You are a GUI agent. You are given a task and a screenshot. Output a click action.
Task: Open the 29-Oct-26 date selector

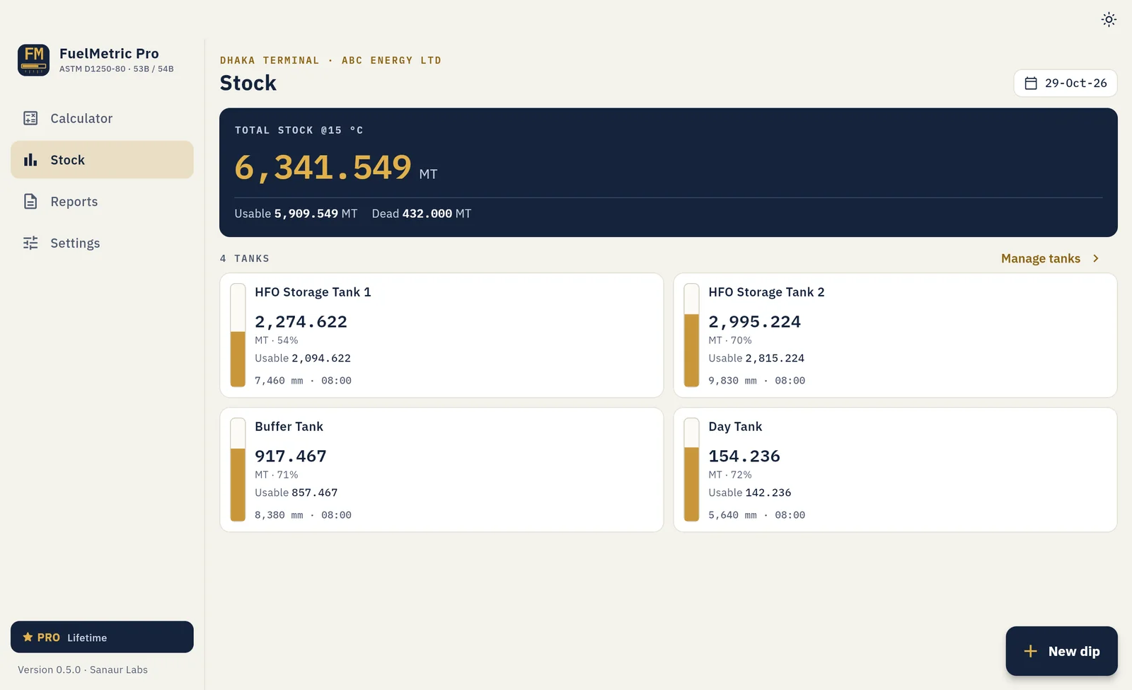(1065, 83)
